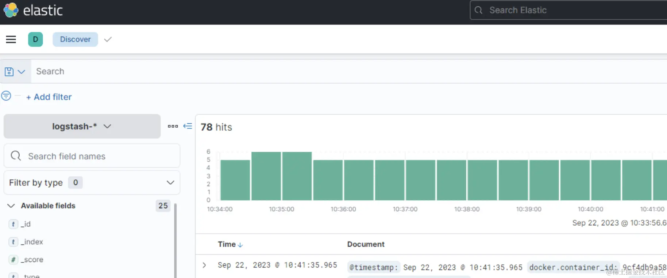The width and height of the screenshot is (667, 278).
Task: Click the 78 hits count
Action: (216, 127)
